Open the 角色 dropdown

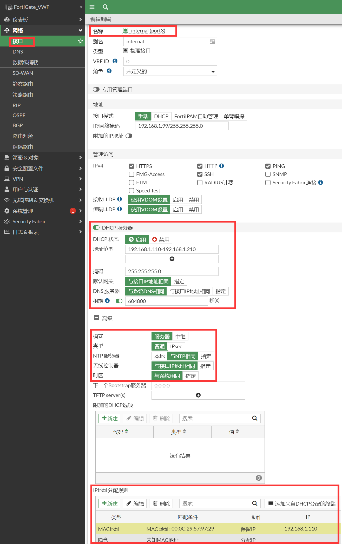click(x=170, y=71)
